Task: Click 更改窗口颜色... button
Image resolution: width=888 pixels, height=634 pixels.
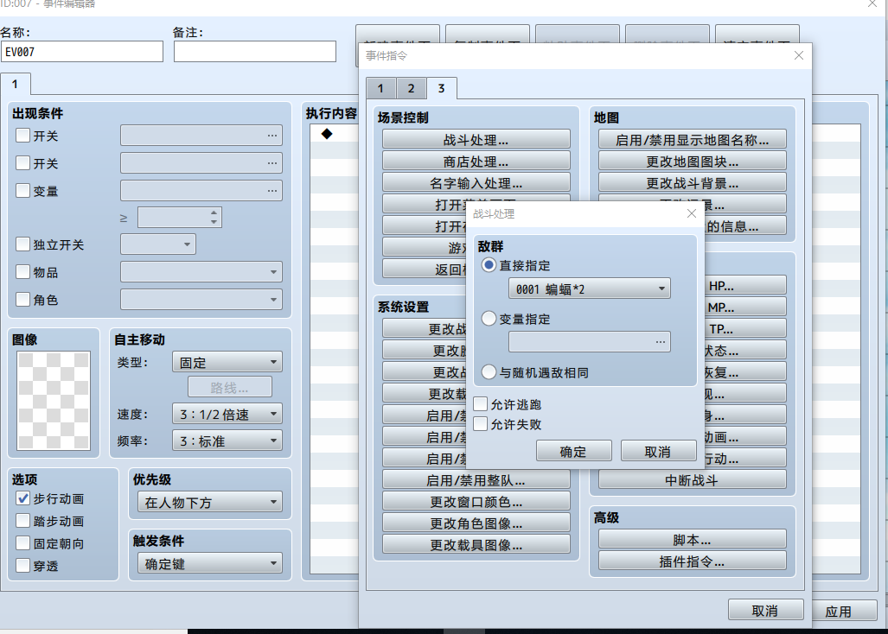Action: [476, 502]
